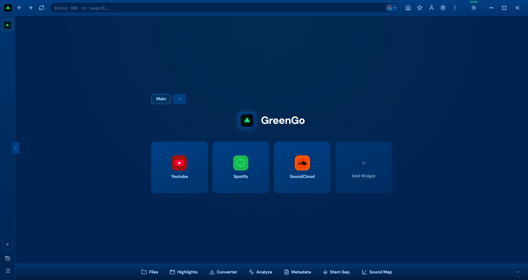Click the GreenGo triangle logo in center
528x280 pixels.
pyautogui.click(x=247, y=120)
